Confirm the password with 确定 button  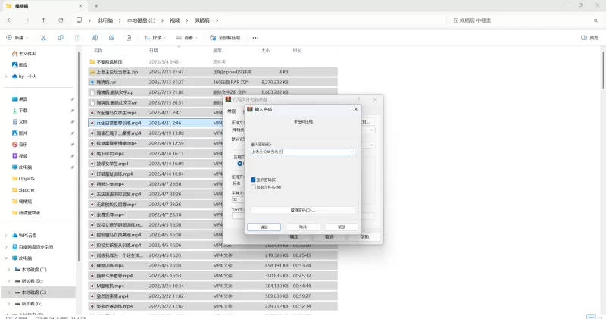(x=264, y=227)
